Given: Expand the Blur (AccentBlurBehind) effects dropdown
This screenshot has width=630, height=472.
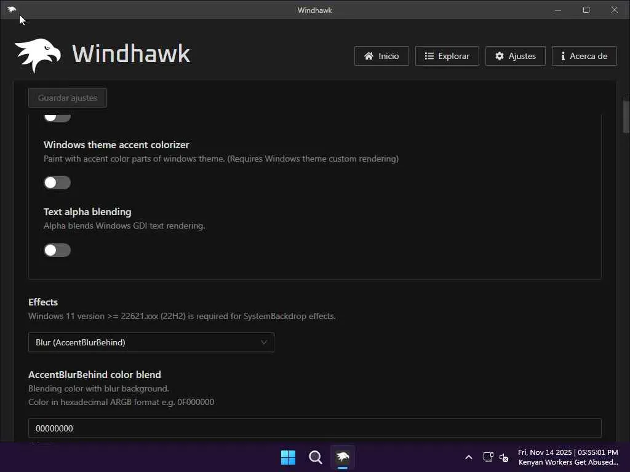Looking at the screenshot, I should pyautogui.click(x=151, y=342).
